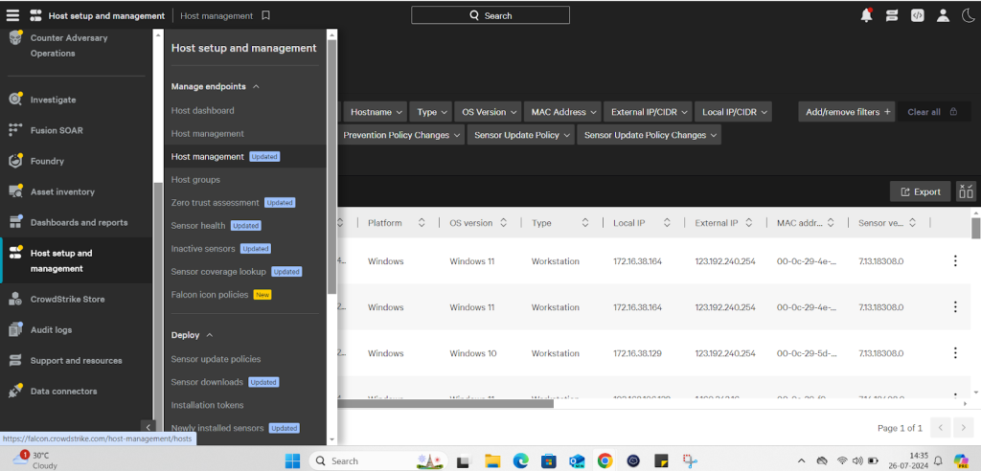This screenshot has width=981, height=471.
Task: Click the Fusion SOAR sidebar icon
Action: (15, 130)
